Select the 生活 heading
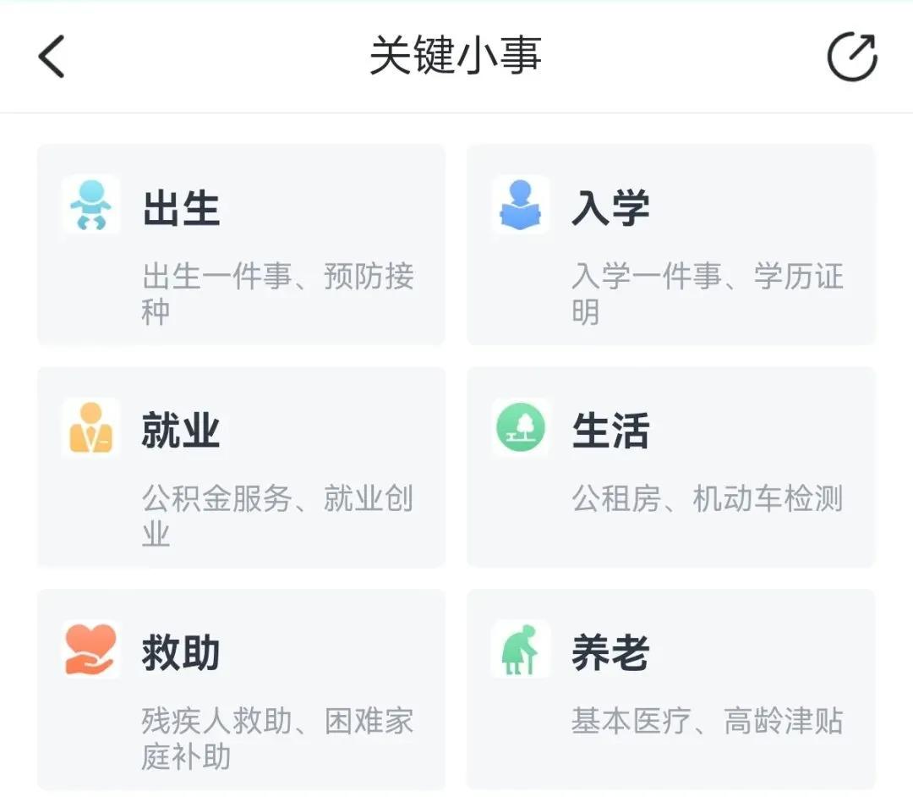Viewport: 913px width, 797px height. (x=611, y=431)
